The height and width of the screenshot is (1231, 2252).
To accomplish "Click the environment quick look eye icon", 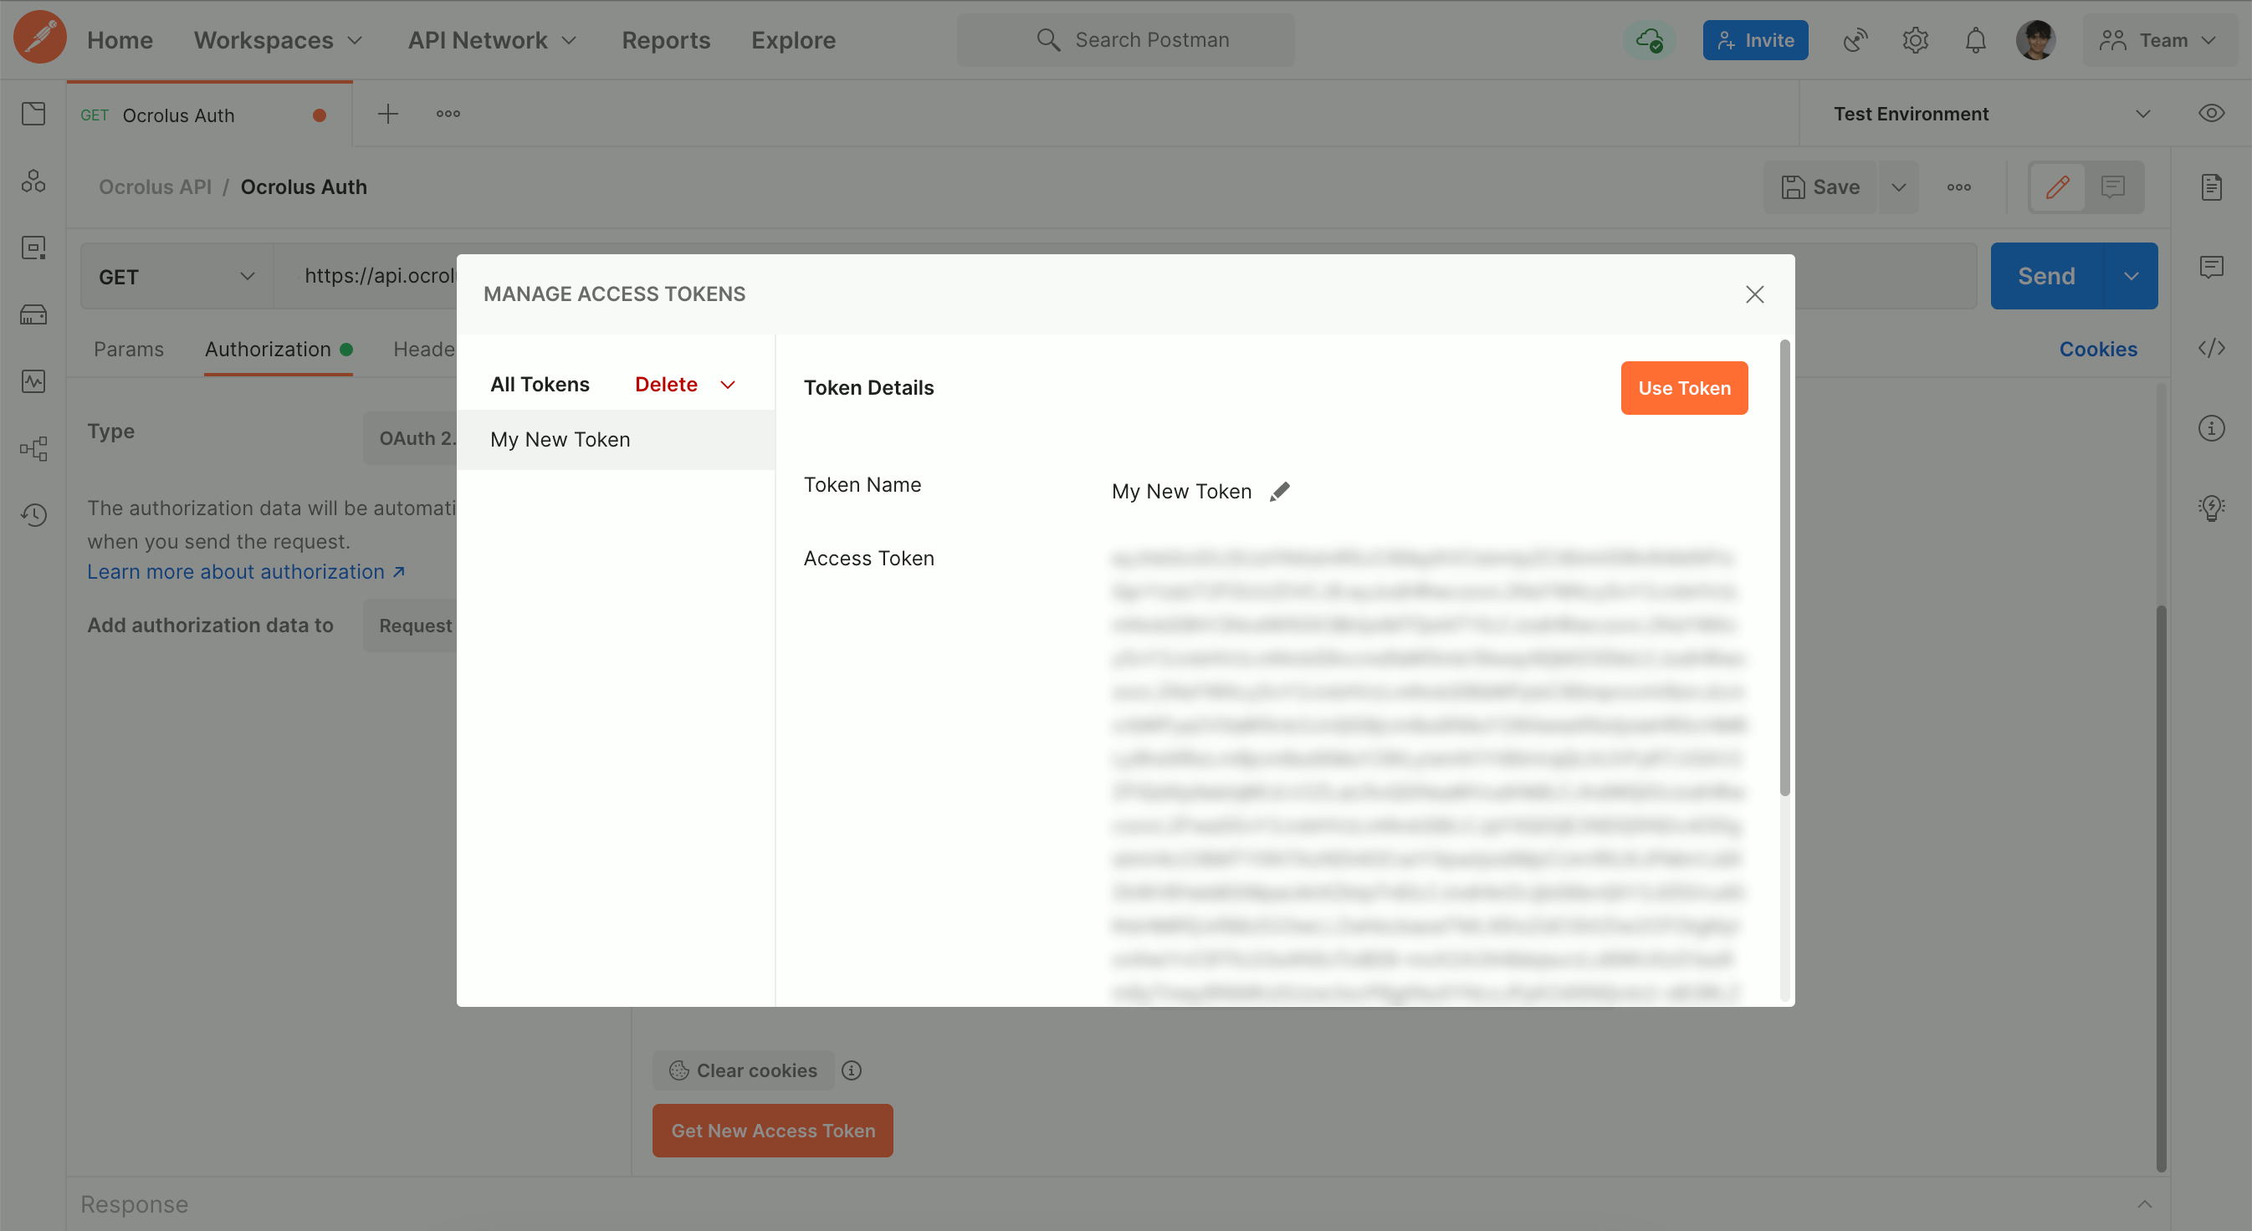I will [x=2211, y=114].
